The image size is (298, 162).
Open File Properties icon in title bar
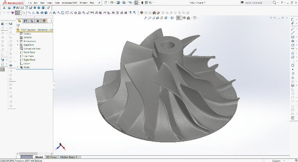(146, 3)
